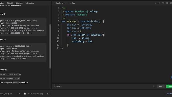Click 'var average = function(salary) {' line
The height and width of the screenshot is (97, 172).
pyautogui.click(x=83, y=21)
